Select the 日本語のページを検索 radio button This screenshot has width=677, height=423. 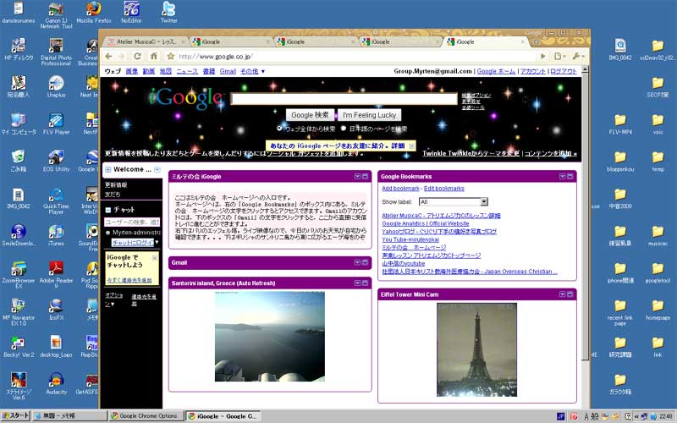tap(344, 129)
